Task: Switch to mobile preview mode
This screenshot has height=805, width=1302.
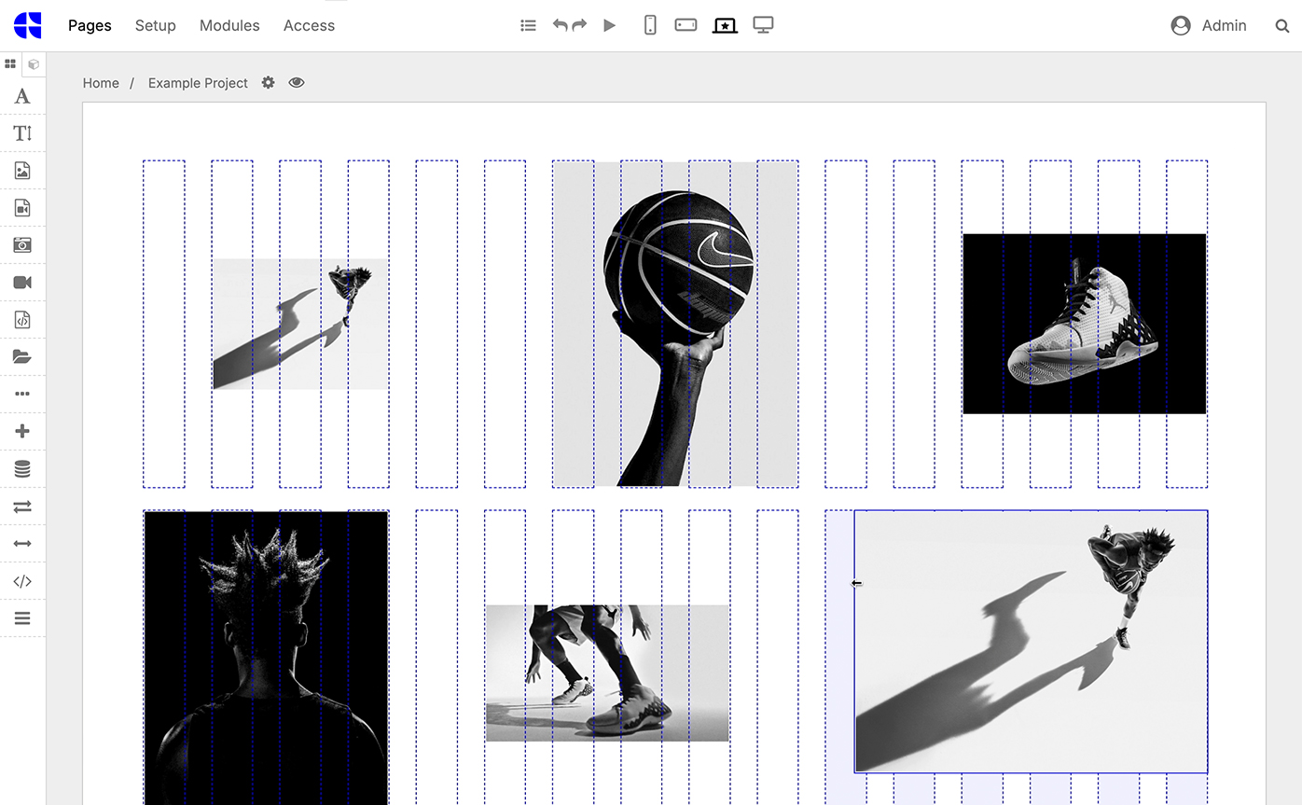Action: [x=648, y=25]
